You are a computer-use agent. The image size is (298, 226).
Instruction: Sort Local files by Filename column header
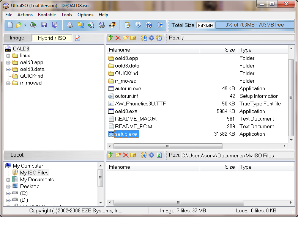click(153, 167)
